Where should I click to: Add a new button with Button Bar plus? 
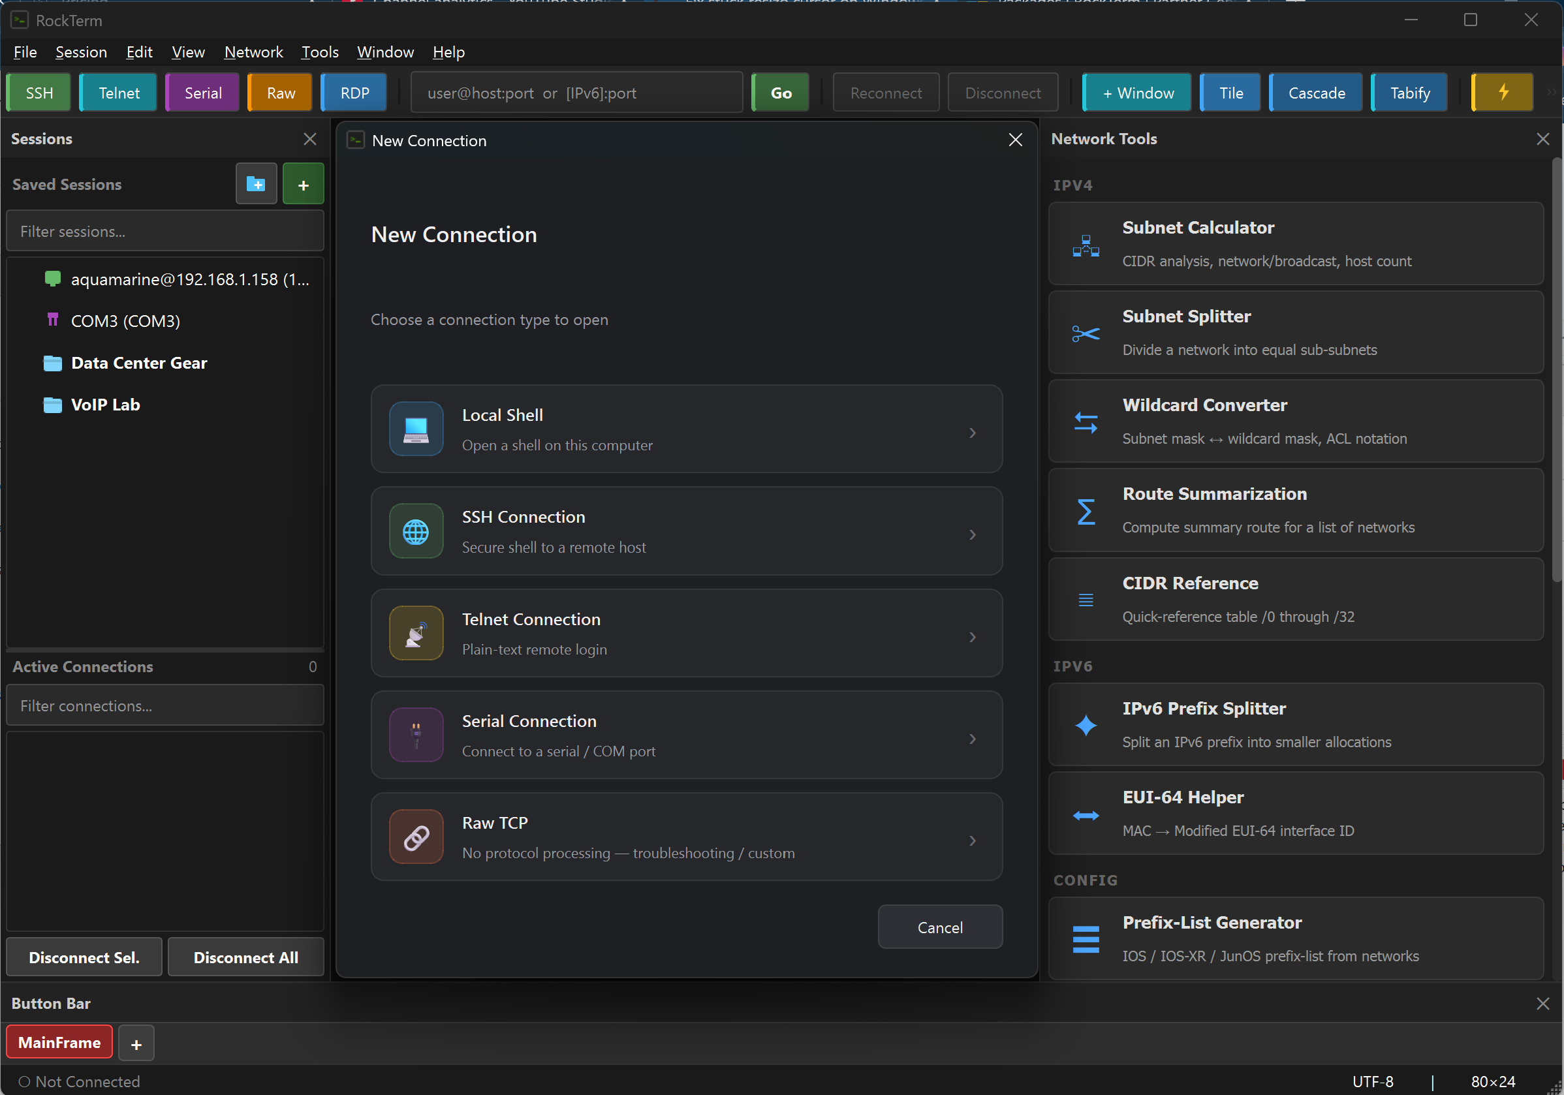(136, 1043)
